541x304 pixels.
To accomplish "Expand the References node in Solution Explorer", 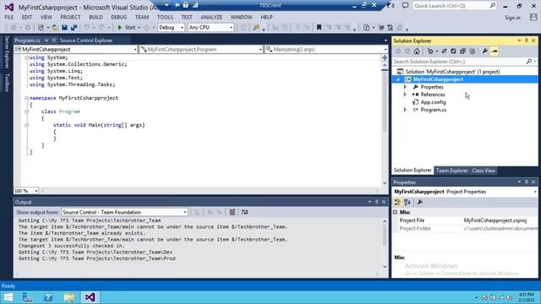I will pyautogui.click(x=405, y=95).
